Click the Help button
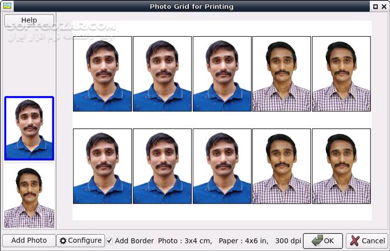Screen dimensions: 390x251 tap(29, 21)
